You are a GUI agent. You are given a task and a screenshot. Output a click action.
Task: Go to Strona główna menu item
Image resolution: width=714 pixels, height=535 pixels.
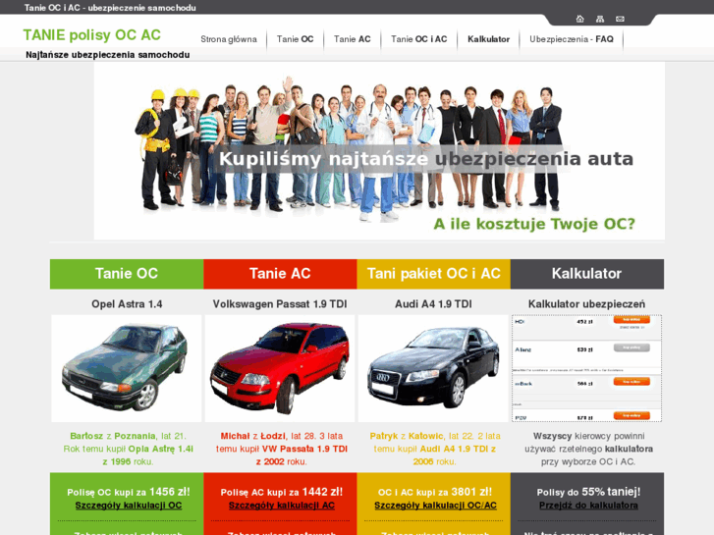[x=229, y=39]
